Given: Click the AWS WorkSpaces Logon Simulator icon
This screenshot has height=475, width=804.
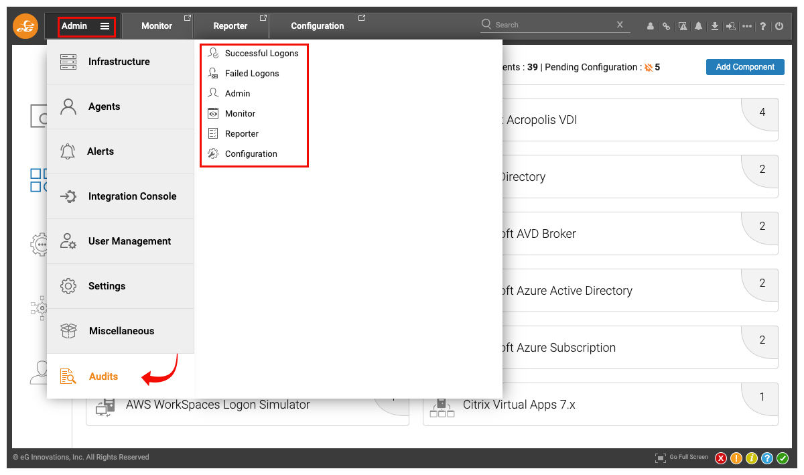Looking at the screenshot, I should (106, 407).
